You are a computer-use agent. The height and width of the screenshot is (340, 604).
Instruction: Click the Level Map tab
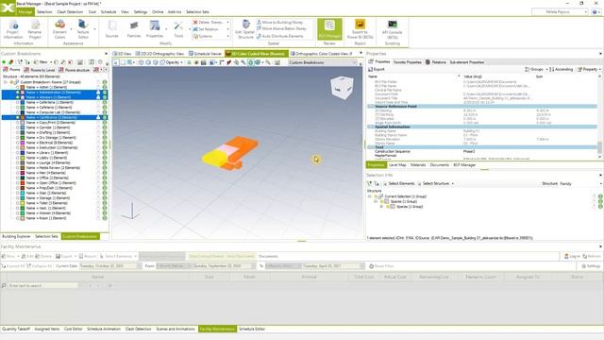click(397, 165)
